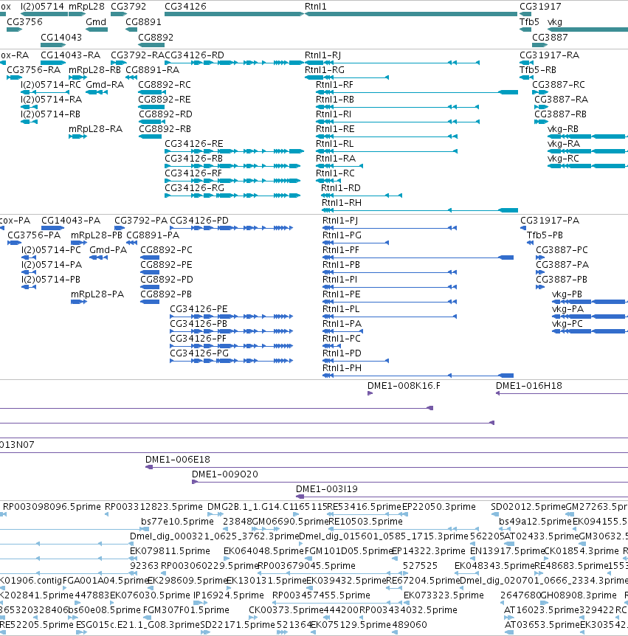Open protein mRpL28-PA label
628x636 pixels.
click(97, 294)
